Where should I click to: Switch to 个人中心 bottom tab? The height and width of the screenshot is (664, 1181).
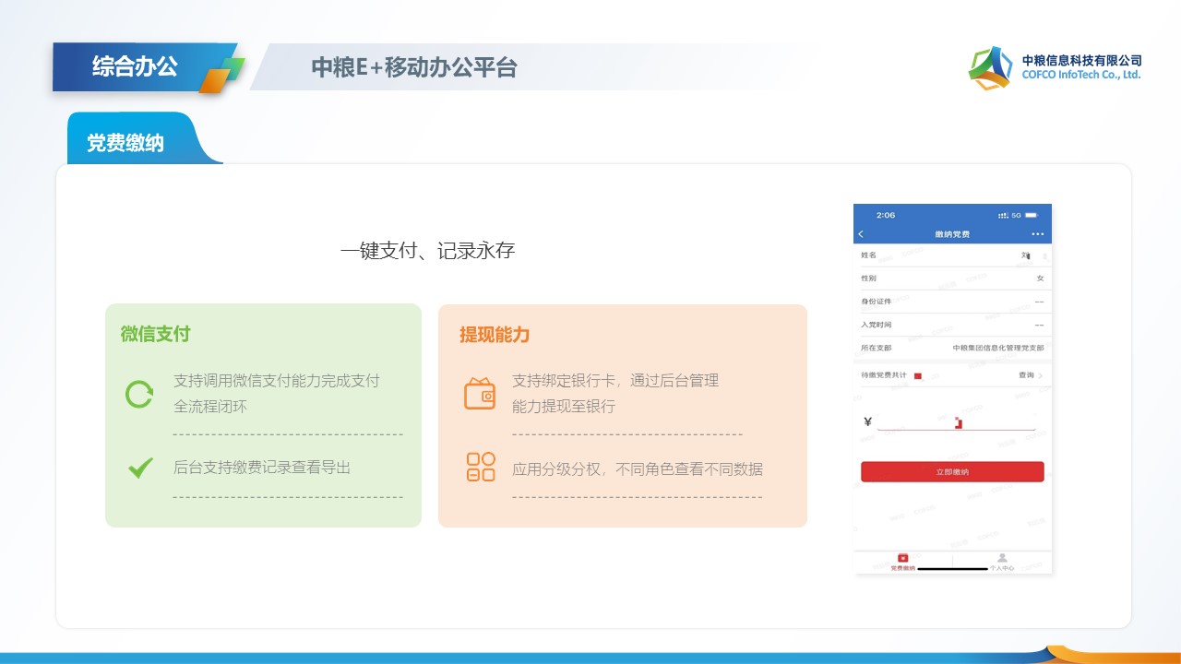coord(1002,562)
